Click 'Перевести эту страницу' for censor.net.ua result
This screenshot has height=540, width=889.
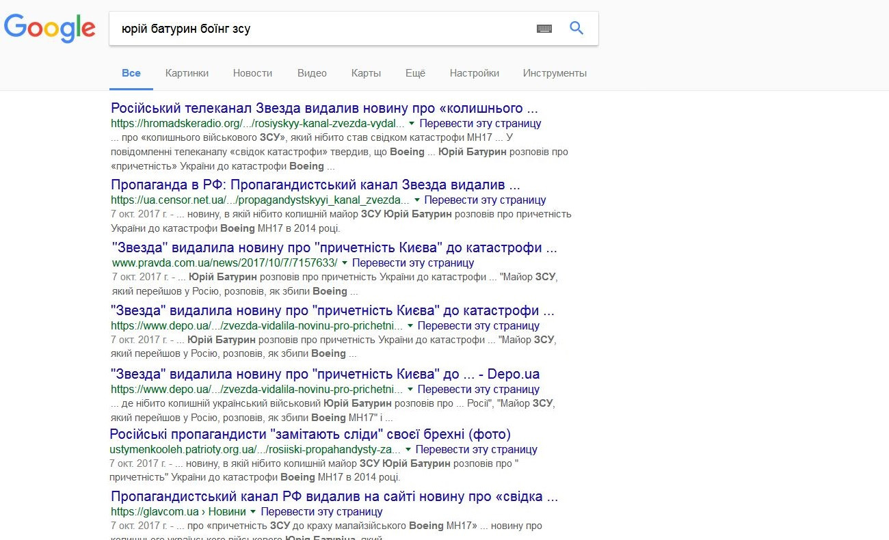click(485, 200)
